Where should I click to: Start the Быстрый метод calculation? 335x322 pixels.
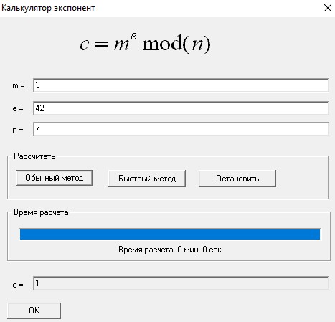(147, 179)
